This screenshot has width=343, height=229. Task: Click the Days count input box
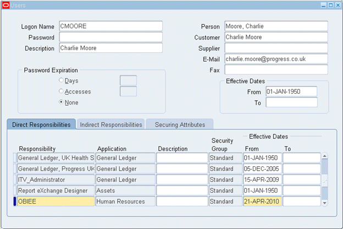point(128,80)
